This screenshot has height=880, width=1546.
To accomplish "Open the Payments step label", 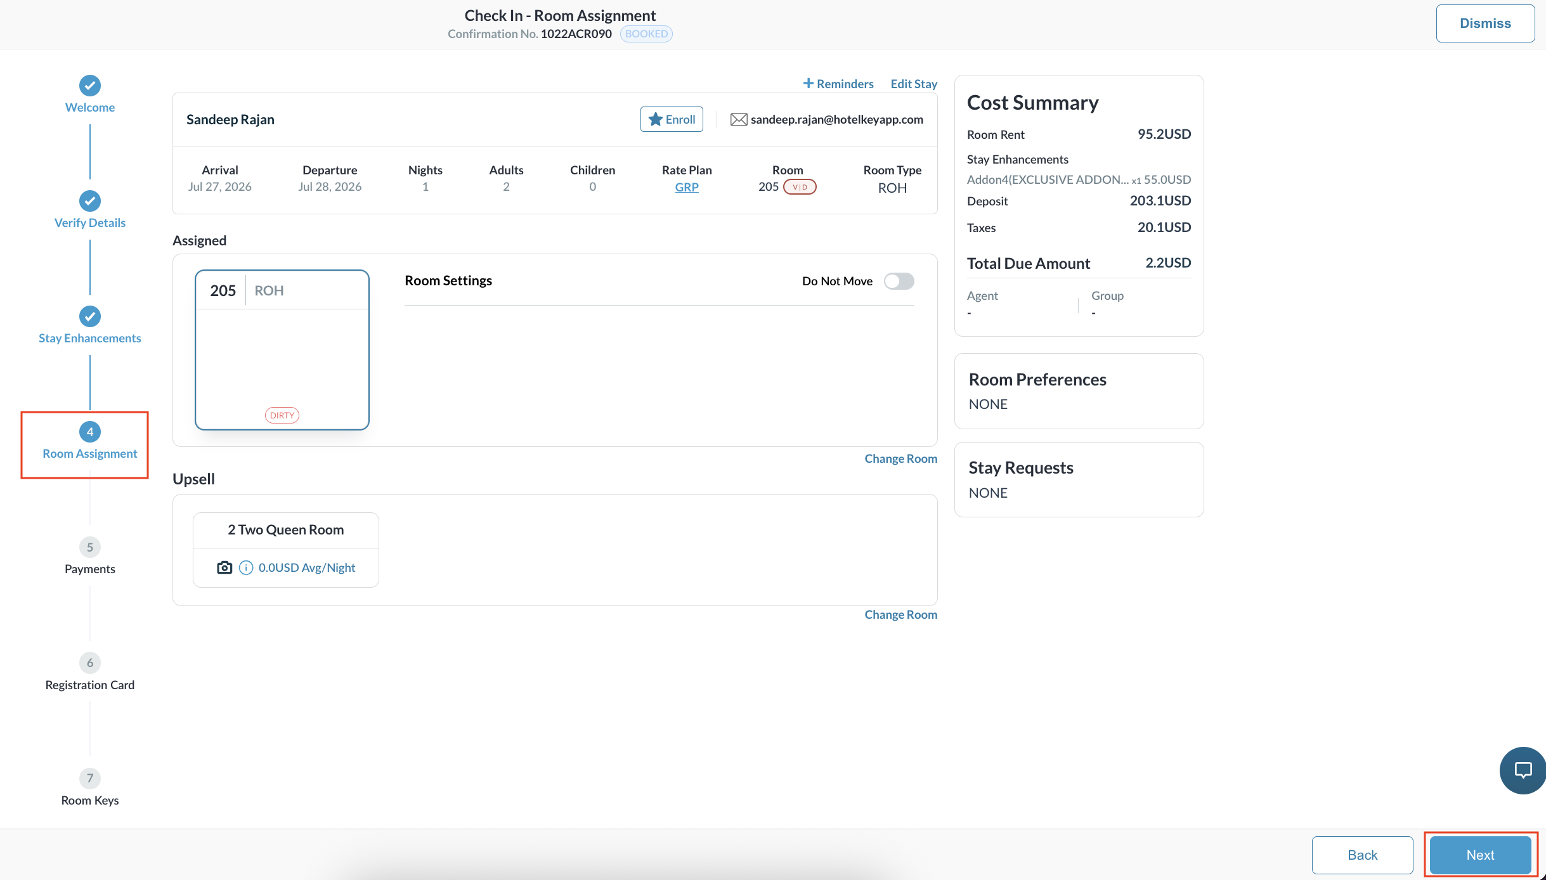I will tap(90, 569).
